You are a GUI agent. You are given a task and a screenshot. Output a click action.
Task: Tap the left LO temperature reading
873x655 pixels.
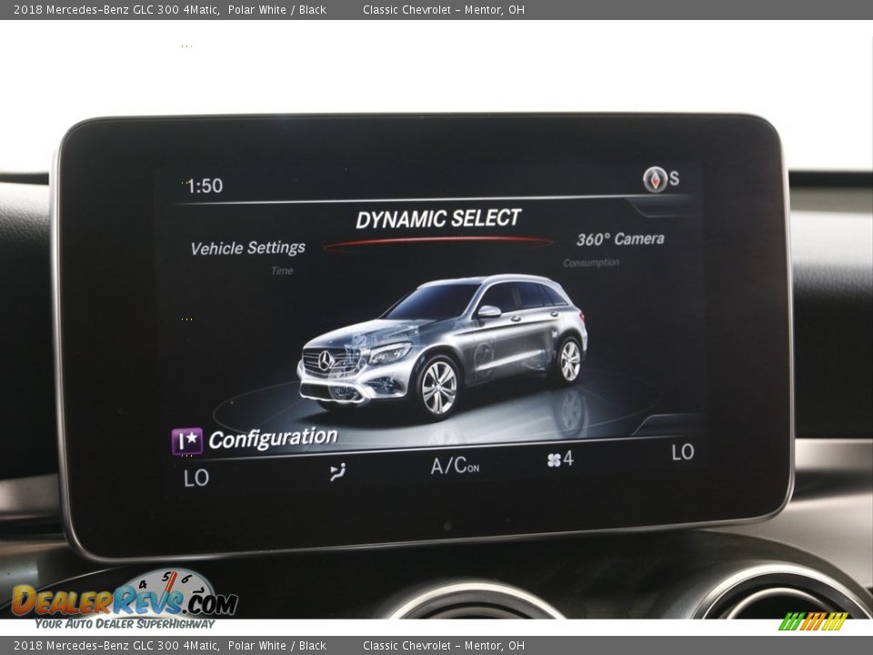pos(196,478)
